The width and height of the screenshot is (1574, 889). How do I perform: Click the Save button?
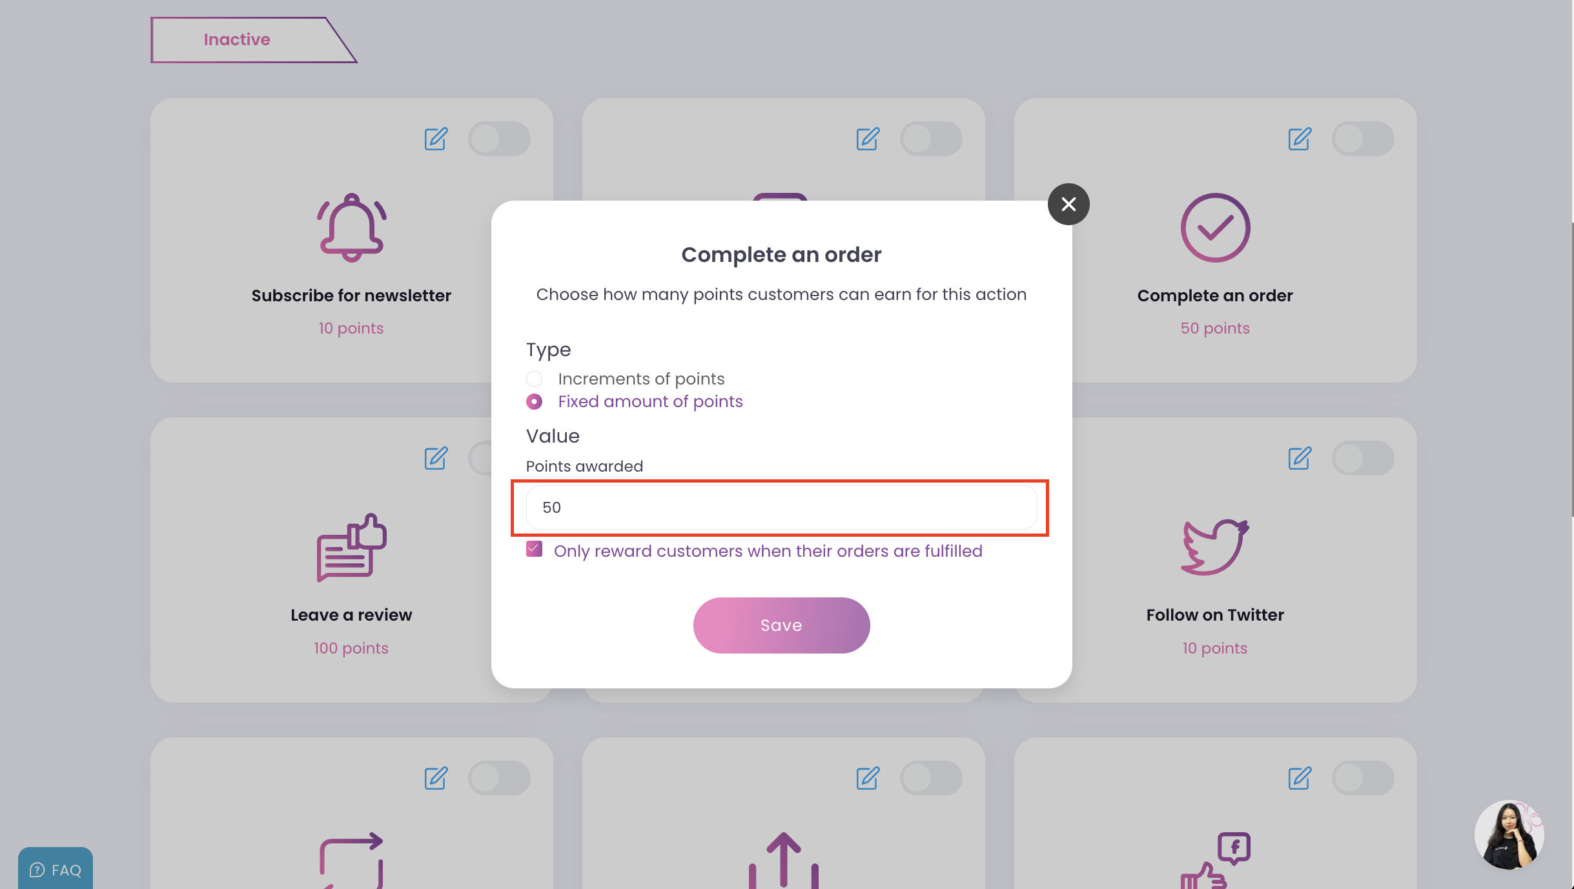click(x=781, y=625)
